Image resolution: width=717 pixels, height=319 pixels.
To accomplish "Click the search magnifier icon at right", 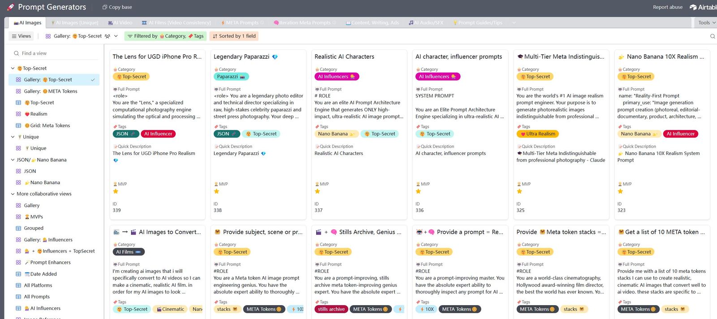I will click(x=713, y=36).
